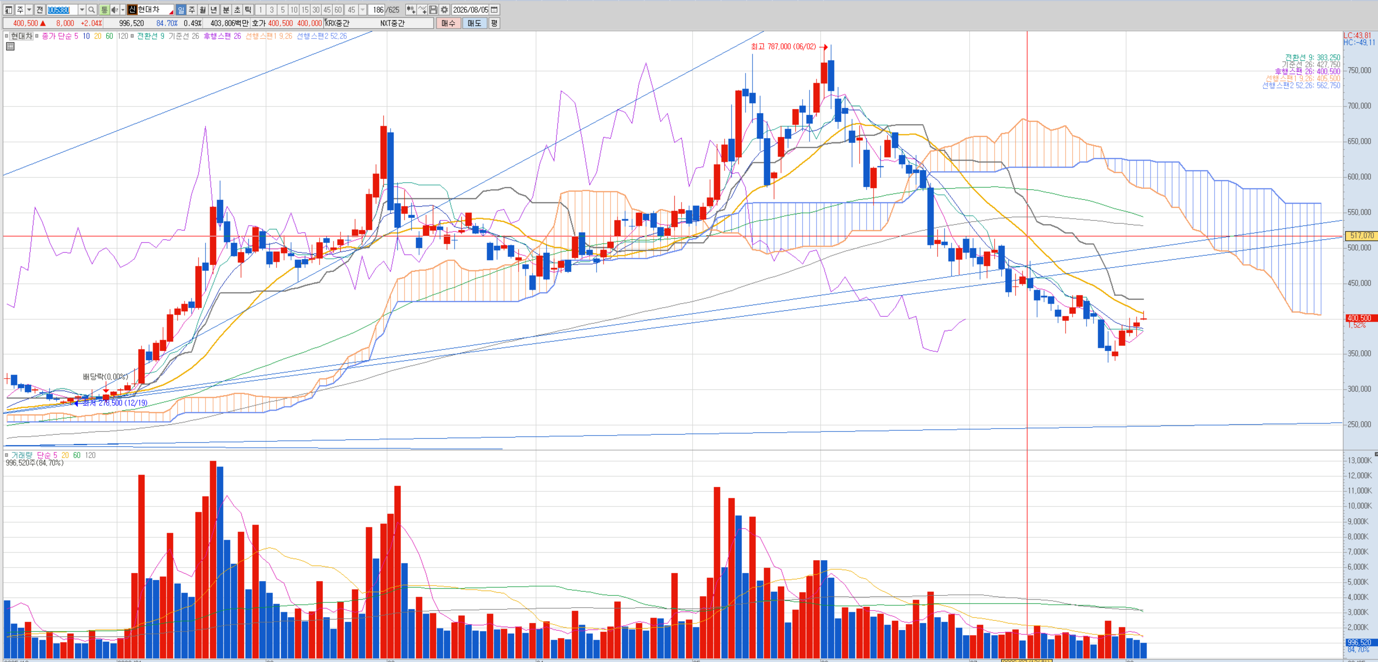
Task: Select the 60 interval button
Action: pyautogui.click(x=338, y=10)
